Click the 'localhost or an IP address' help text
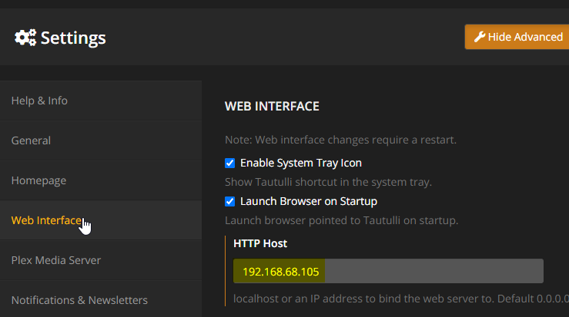The width and height of the screenshot is (569, 317). (401, 299)
